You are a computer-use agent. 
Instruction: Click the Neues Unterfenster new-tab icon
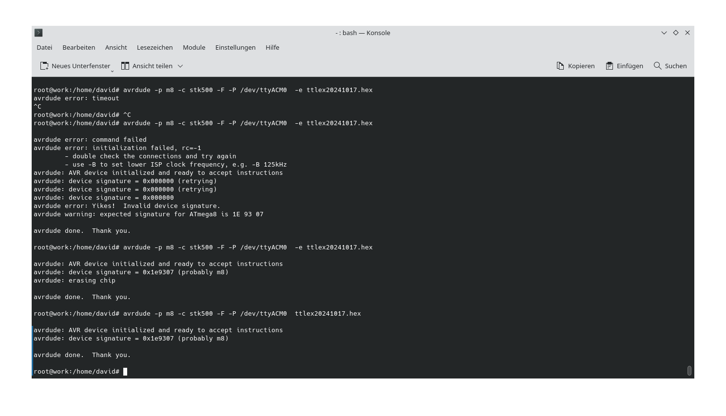tap(44, 66)
